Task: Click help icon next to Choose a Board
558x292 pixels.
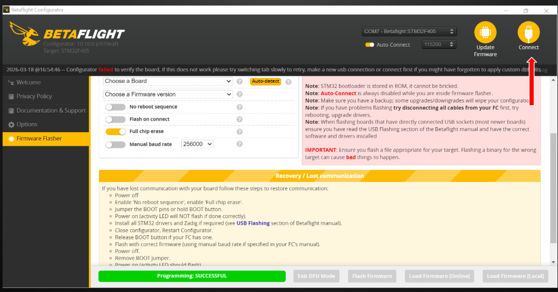Action: click(x=240, y=81)
